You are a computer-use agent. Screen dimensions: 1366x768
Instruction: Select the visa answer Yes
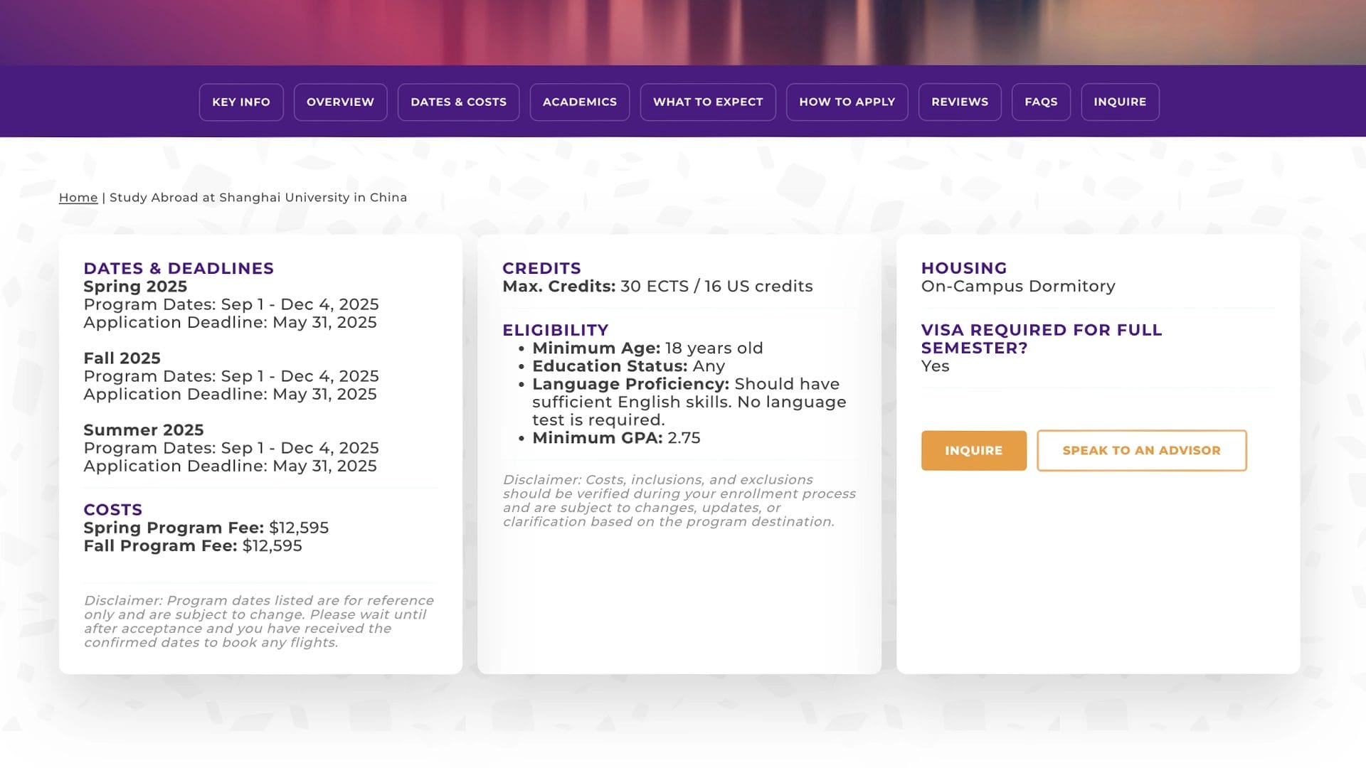935,366
